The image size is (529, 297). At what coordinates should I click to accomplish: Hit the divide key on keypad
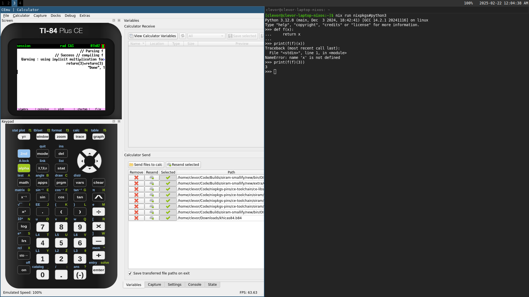click(99, 212)
